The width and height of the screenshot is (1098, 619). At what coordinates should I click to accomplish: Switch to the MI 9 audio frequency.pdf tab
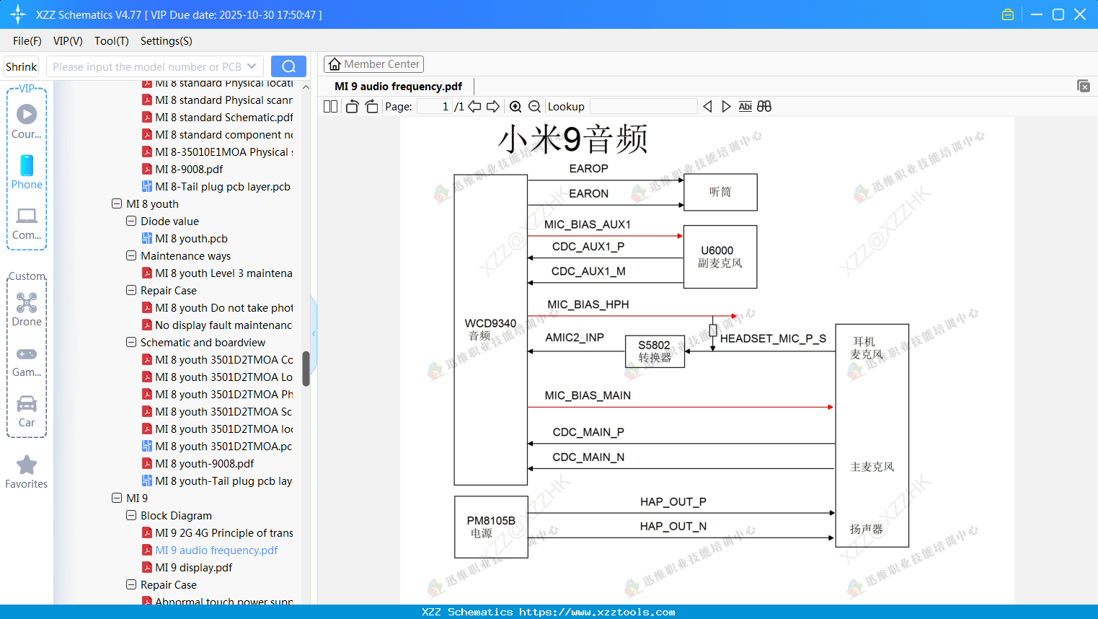tap(397, 86)
